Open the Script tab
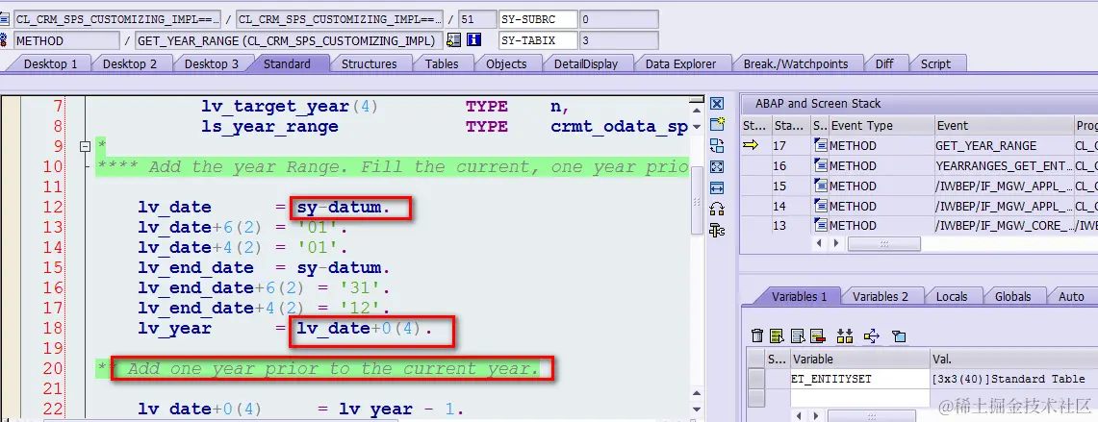Viewport: 1098px width, 422px height. coord(935,63)
